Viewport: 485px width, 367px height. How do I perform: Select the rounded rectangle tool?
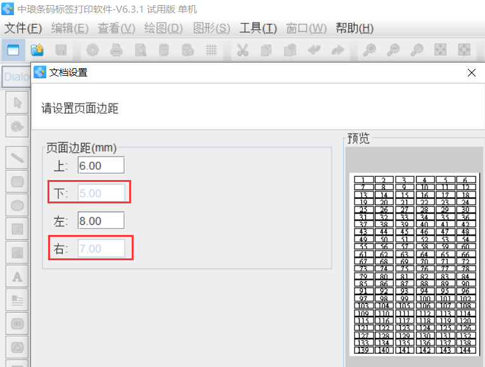coord(17,181)
